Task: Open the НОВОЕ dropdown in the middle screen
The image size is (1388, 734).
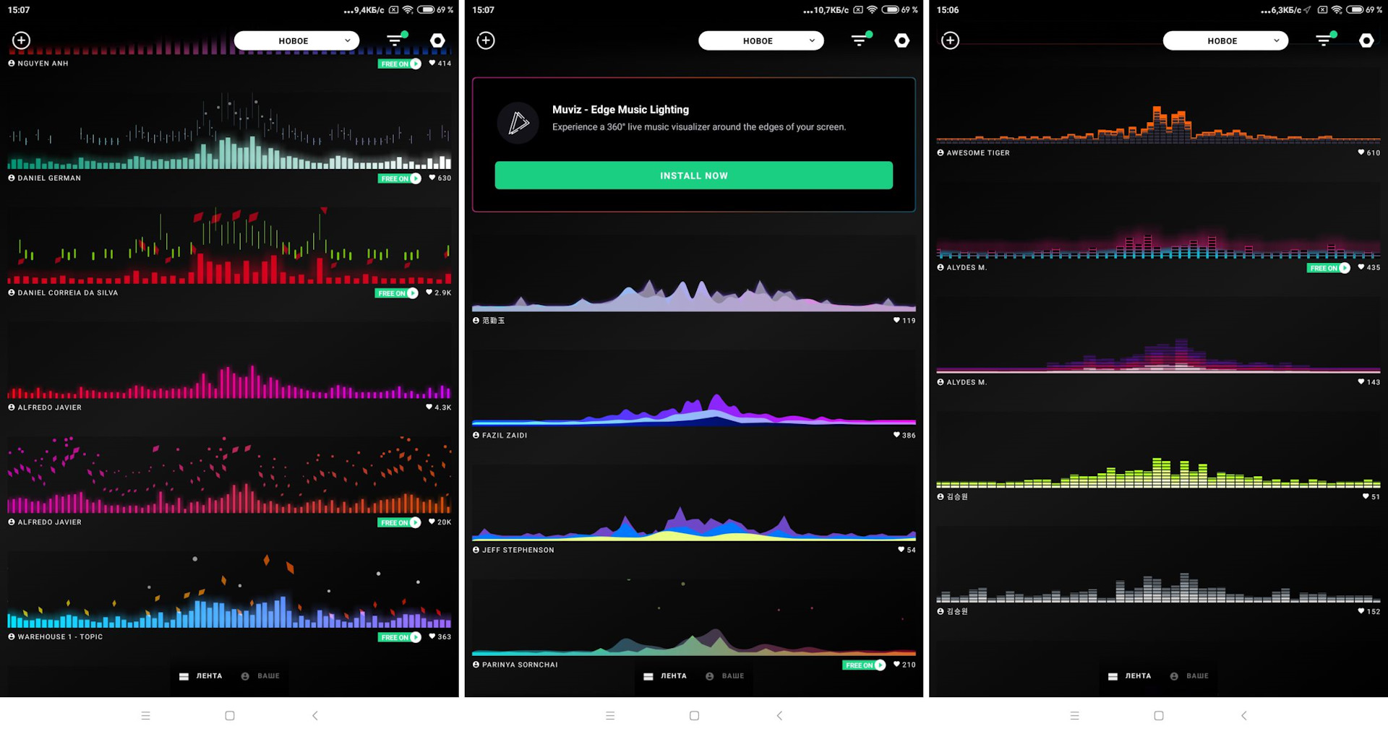Action: click(x=761, y=40)
